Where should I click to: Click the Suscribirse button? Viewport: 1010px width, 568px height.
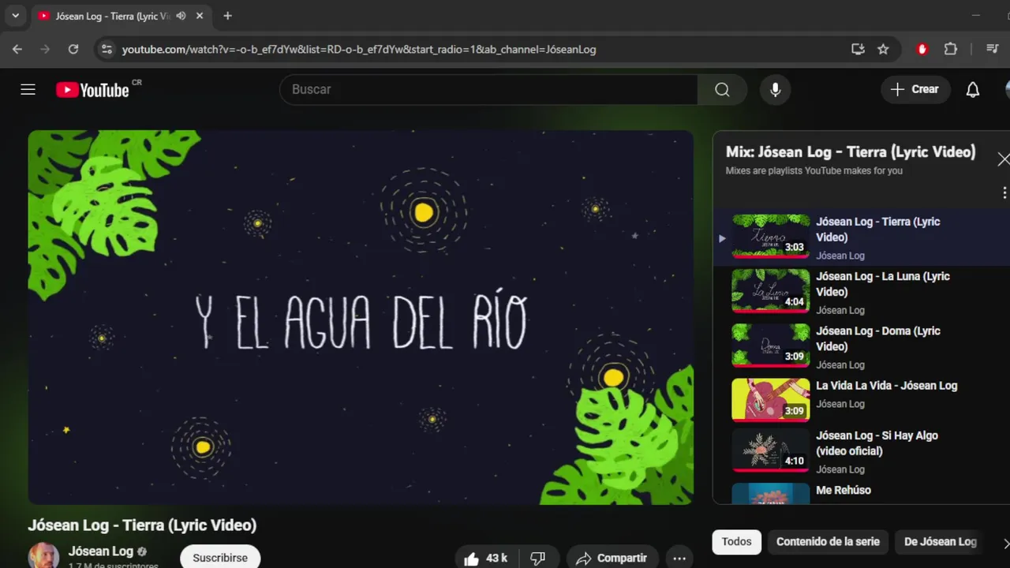click(220, 557)
